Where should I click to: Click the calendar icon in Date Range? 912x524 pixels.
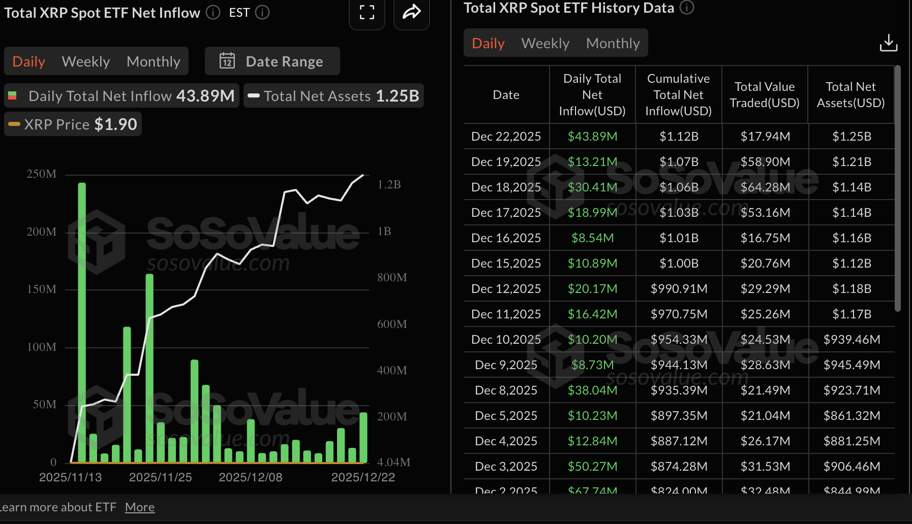click(227, 61)
